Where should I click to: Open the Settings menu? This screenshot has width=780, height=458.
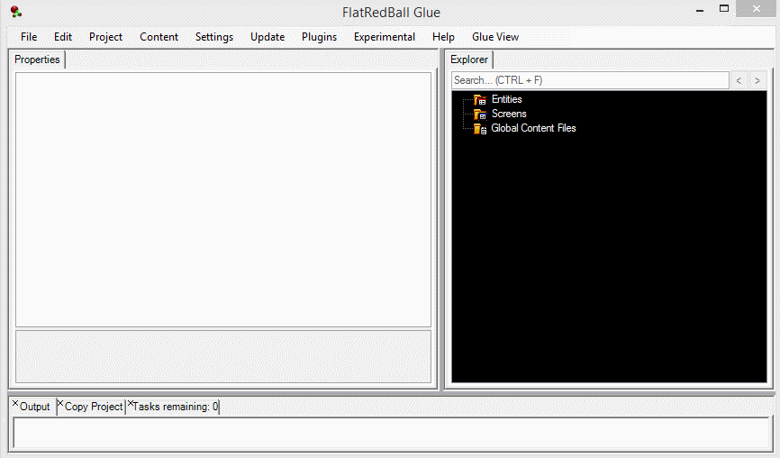[213, 37]
